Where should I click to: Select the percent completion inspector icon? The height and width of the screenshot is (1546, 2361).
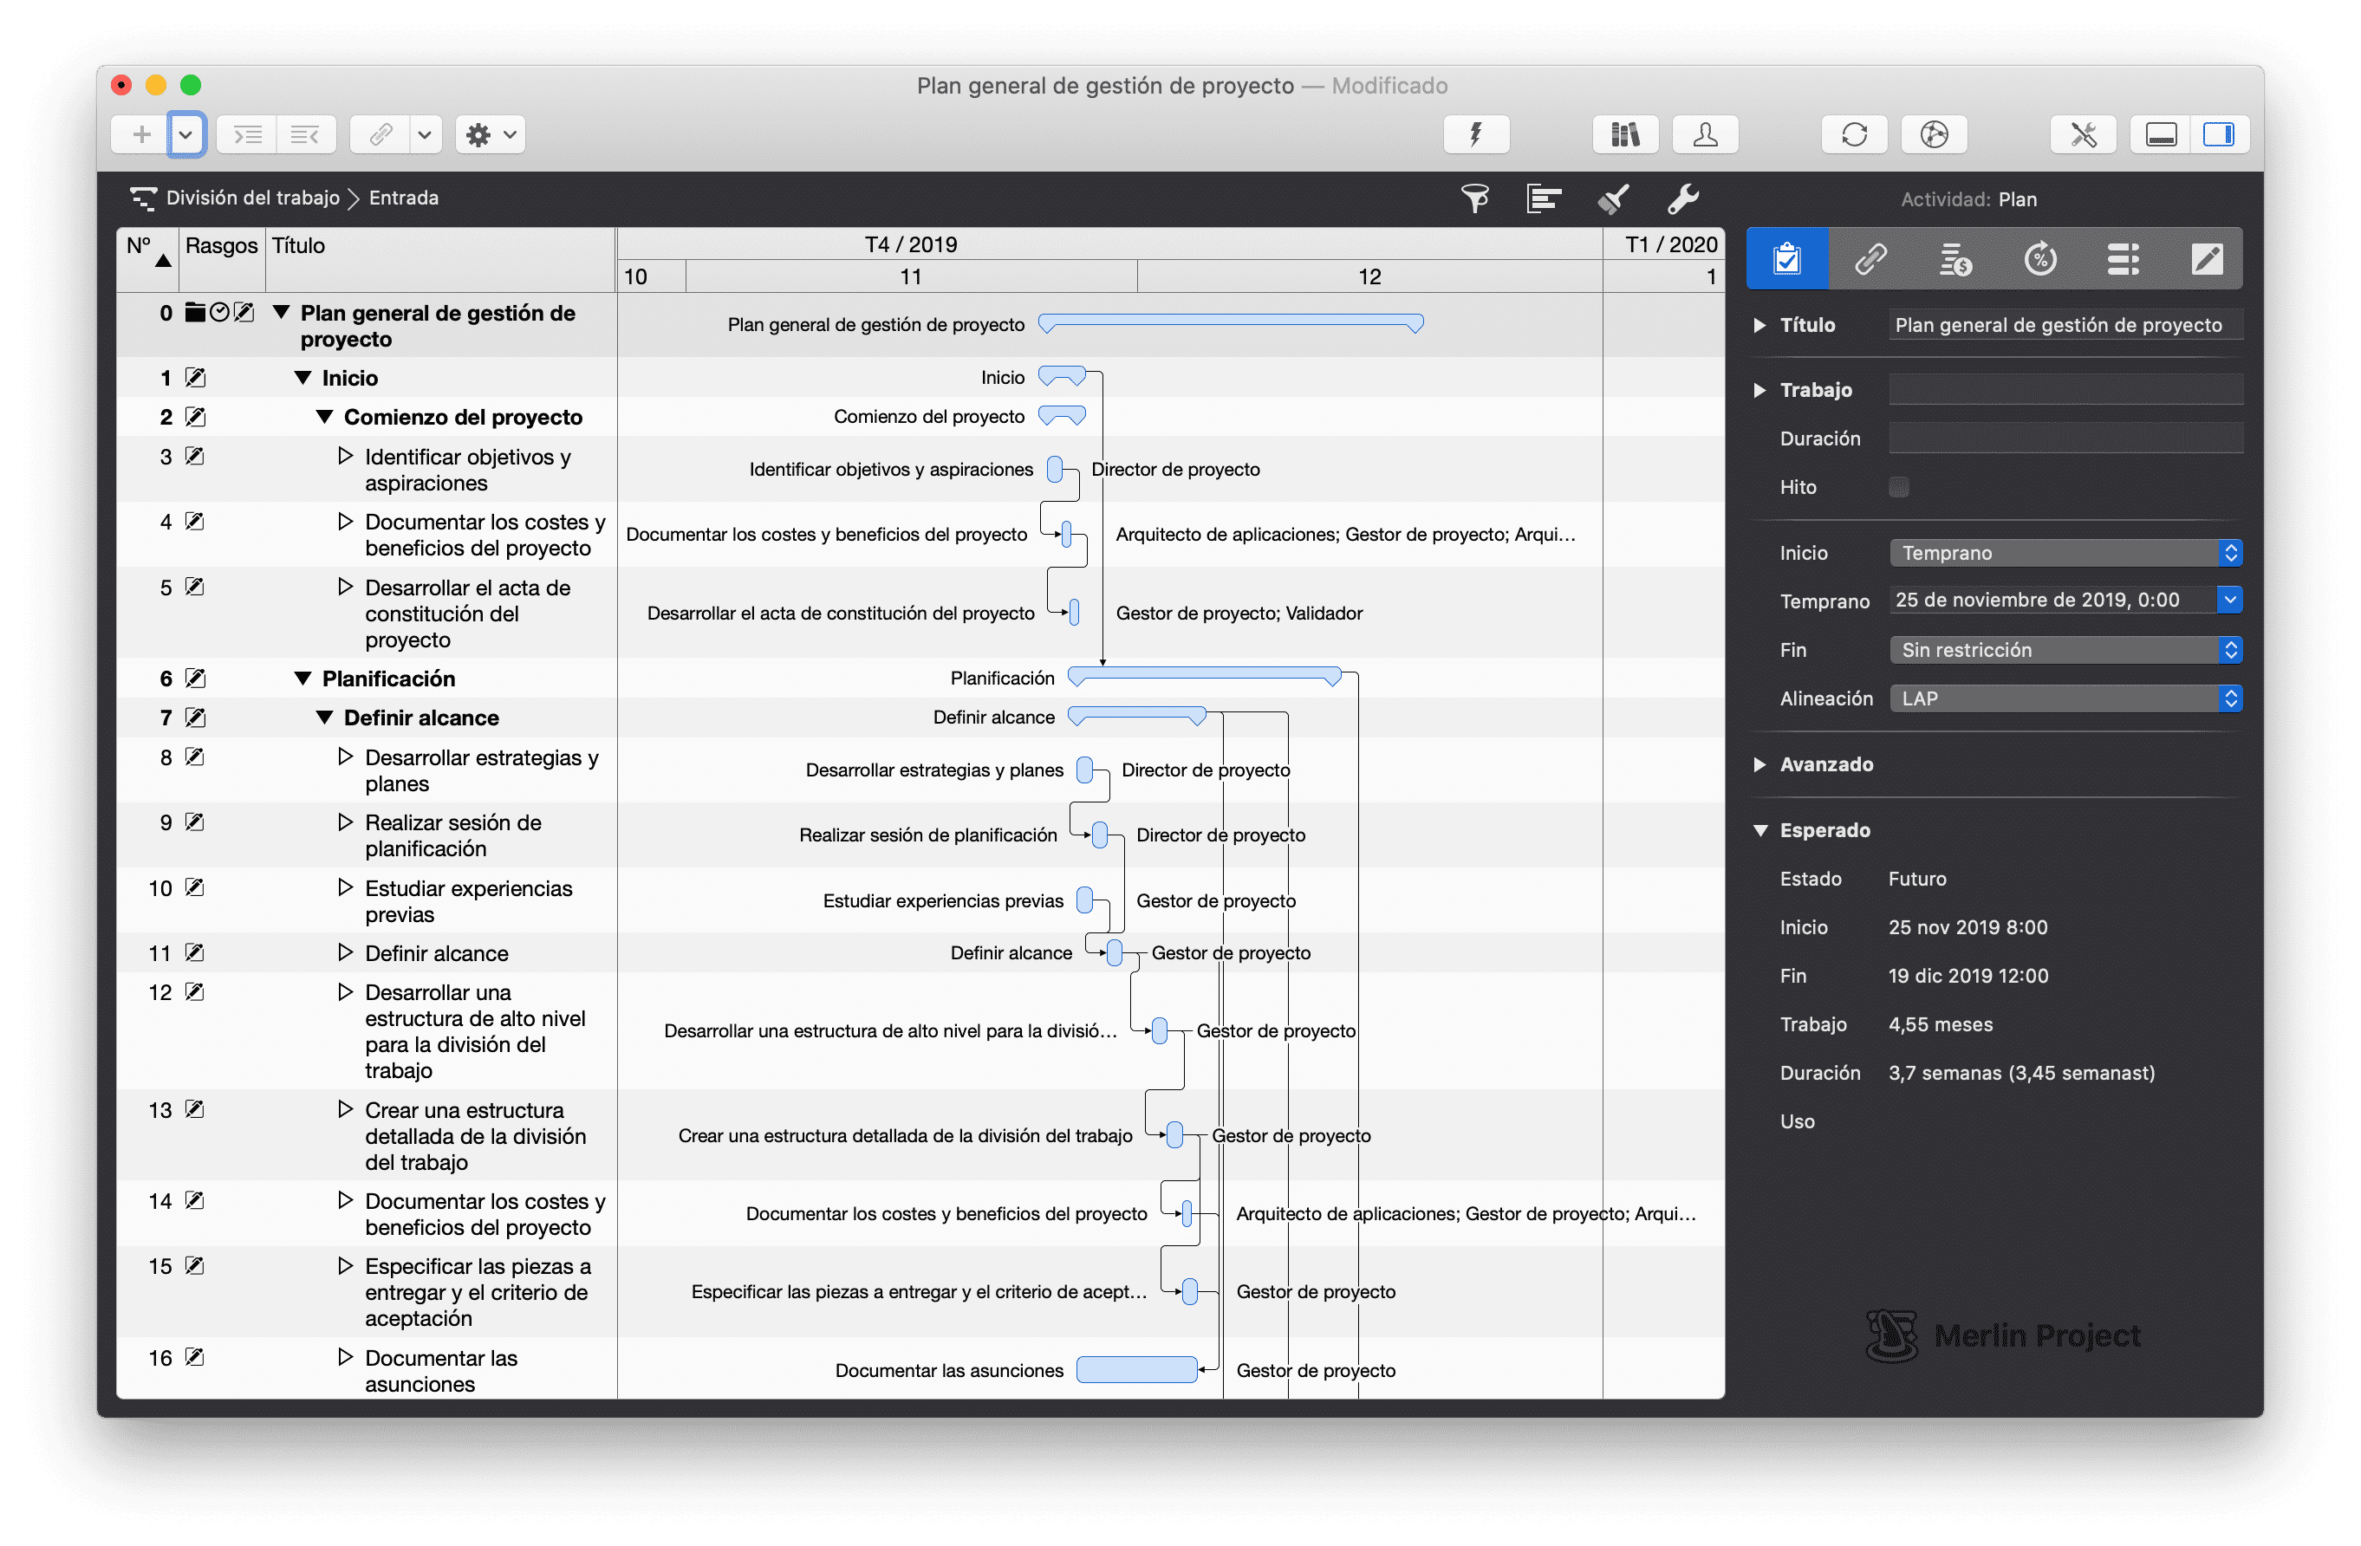click(2040, 259)
